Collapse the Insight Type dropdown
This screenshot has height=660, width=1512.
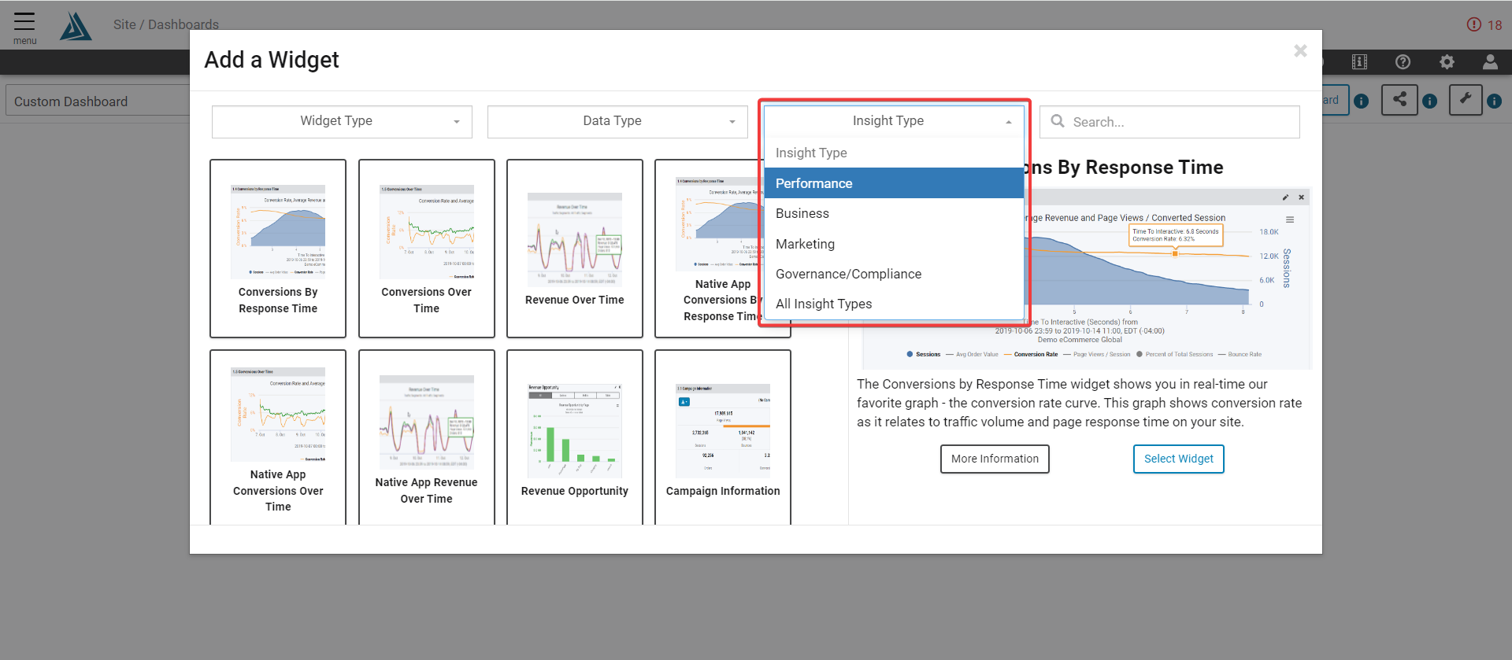(x=894, y=121)
